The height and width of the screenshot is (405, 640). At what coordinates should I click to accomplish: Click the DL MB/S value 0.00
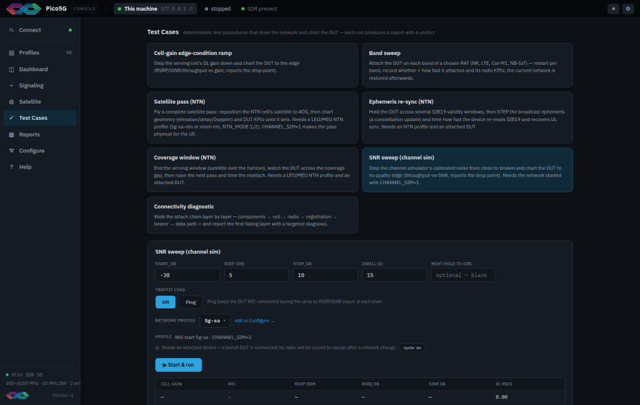(502, 397)
